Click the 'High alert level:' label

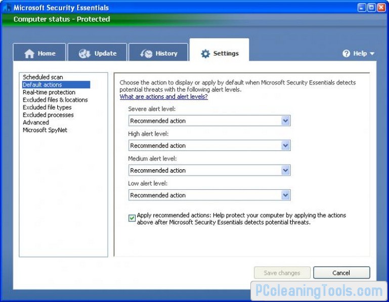148,134
